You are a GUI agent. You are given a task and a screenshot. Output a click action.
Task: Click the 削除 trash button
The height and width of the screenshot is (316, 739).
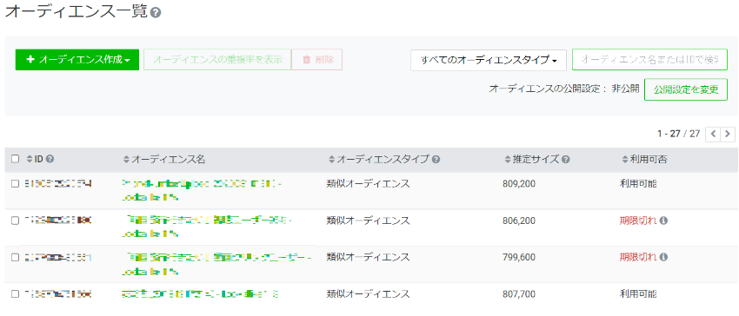click(317, 60)
